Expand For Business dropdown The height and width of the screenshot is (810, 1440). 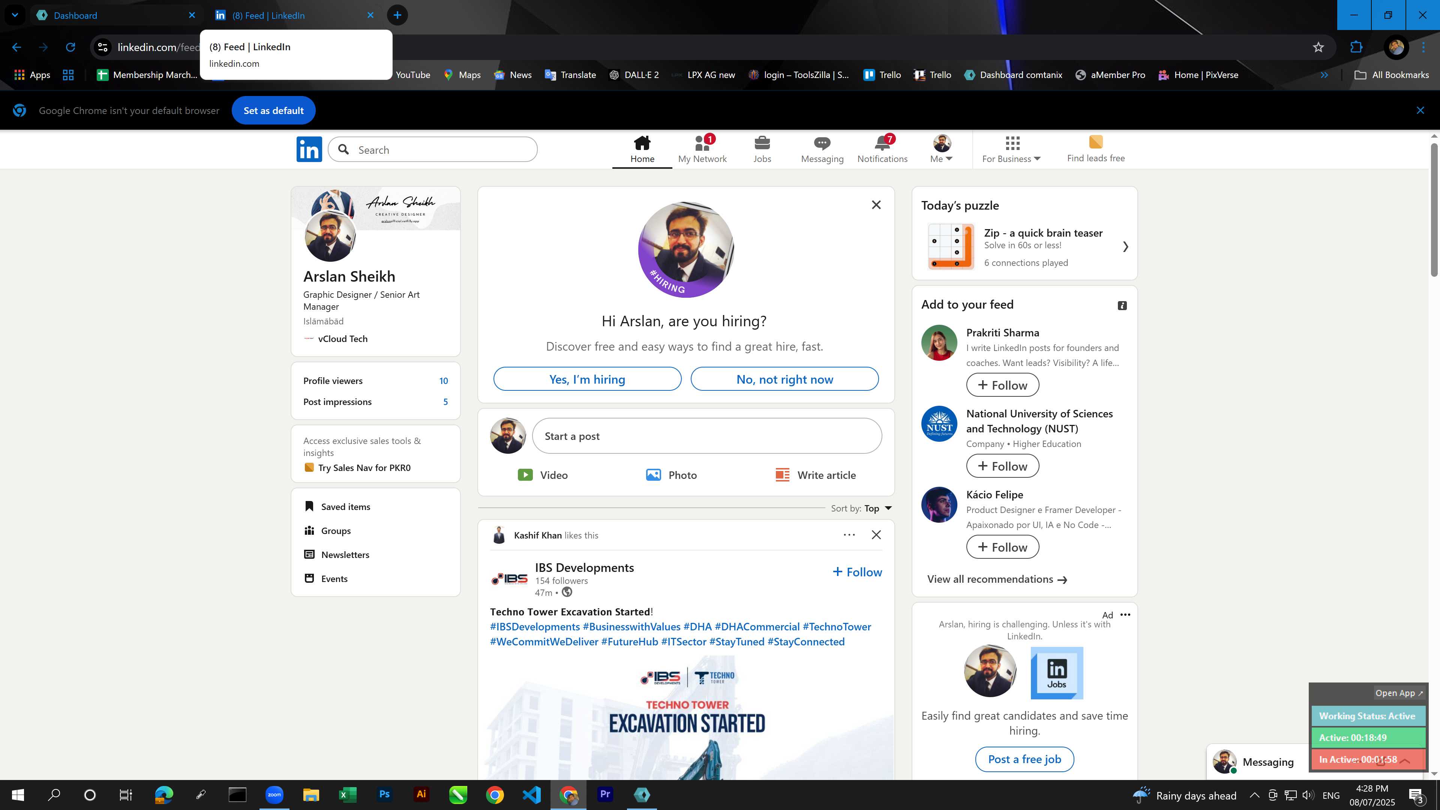1011,159
